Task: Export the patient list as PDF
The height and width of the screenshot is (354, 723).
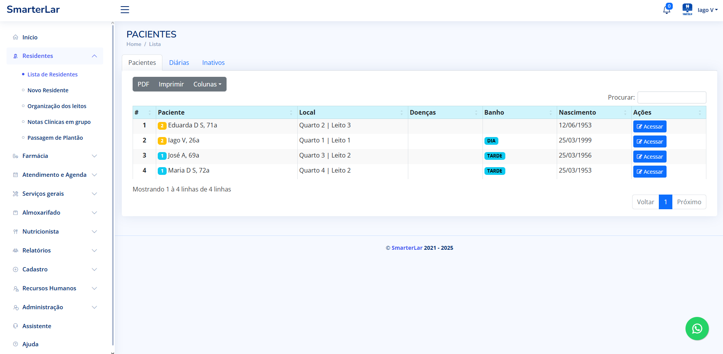Action: 143,84
